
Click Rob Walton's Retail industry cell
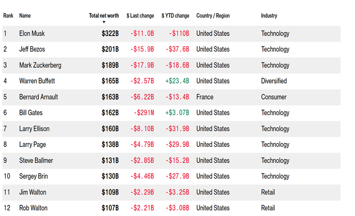(268, 208)
